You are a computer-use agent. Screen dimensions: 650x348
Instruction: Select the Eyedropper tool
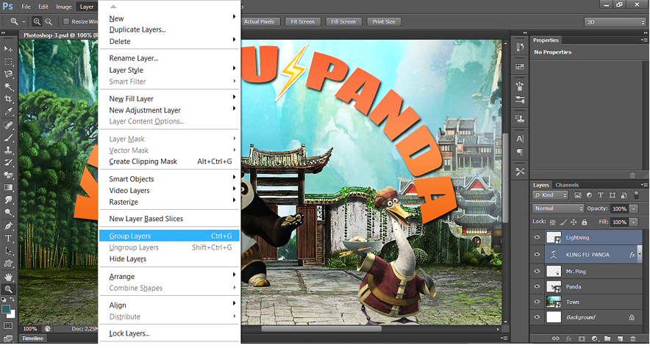pyautogui.click(x=8, y=112)
